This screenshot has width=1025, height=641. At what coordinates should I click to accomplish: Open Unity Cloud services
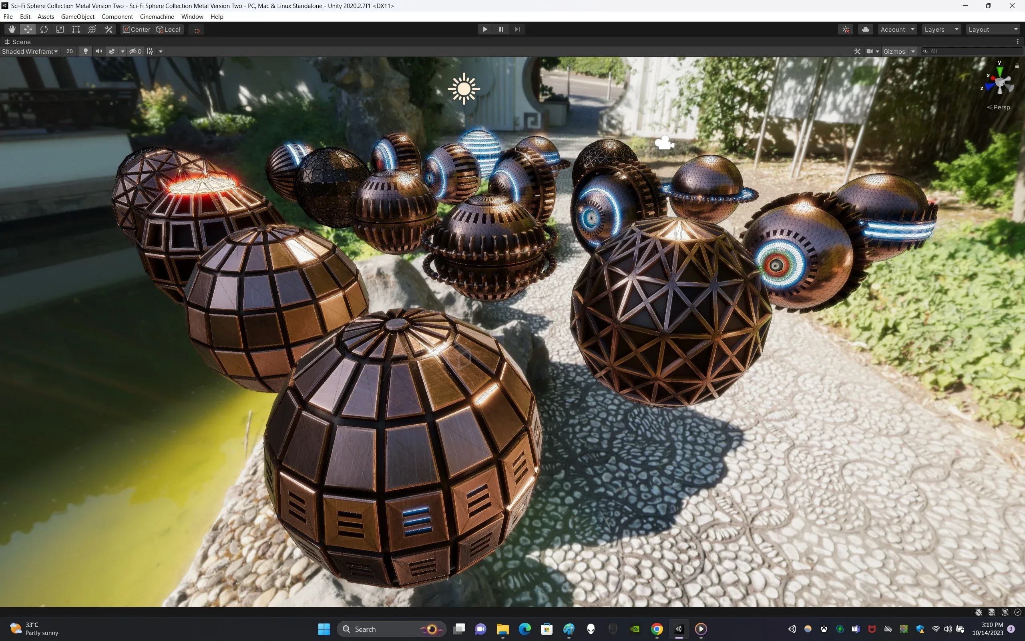tap(865, 29)
